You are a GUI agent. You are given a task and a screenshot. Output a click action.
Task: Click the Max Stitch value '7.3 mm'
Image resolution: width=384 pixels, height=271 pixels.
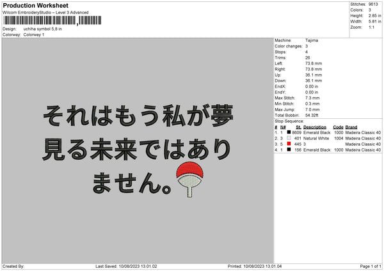[312, 98]
